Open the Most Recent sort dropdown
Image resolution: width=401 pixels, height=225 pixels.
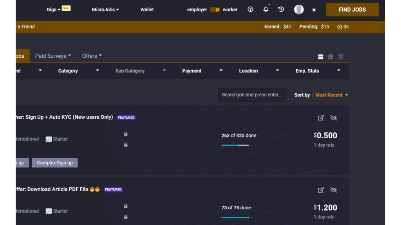332,95
